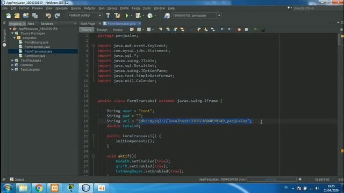Image resolution: width=344 pixels, height=193 pixels.
Task: Select FormLaporan.java in project tree
Action: pyautogui.click(x=37, y=47)
